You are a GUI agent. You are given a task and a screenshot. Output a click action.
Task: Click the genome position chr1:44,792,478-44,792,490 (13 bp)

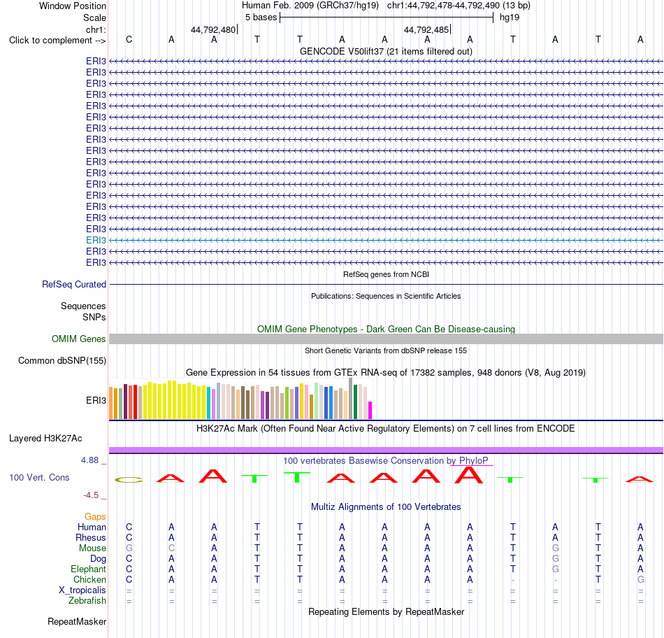tap(459, 6)
